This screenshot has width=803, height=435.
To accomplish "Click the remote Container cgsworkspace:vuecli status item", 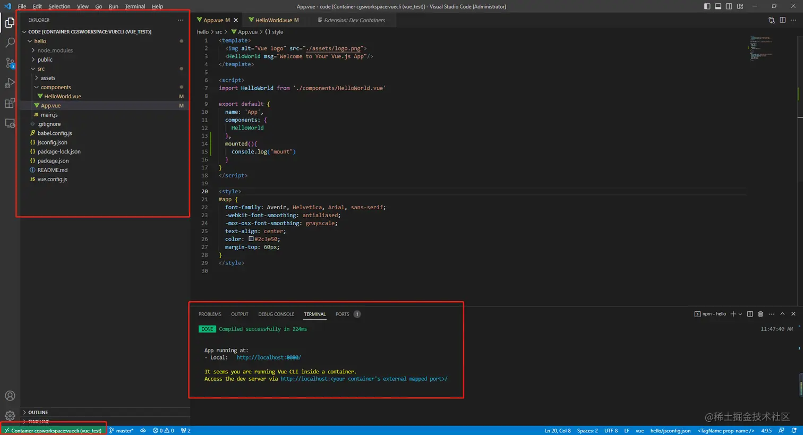I will point(53,430).
